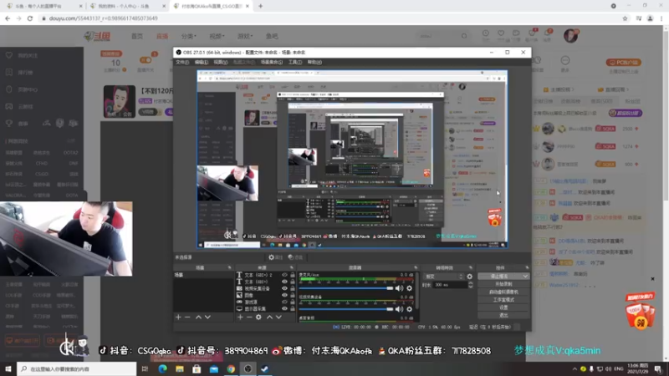This screenshot has width=669, height=376.
Task: Open the 视频 dropdown in Douyu nav
Action: 217,36
